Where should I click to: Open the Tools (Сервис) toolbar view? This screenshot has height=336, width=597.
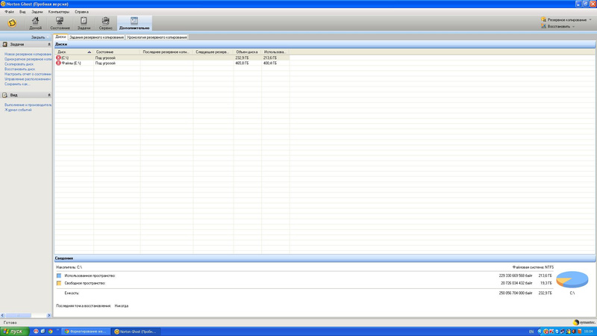click(105, 23)
